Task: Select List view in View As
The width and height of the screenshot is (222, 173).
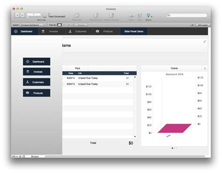Action: click(x=64, y=25)
